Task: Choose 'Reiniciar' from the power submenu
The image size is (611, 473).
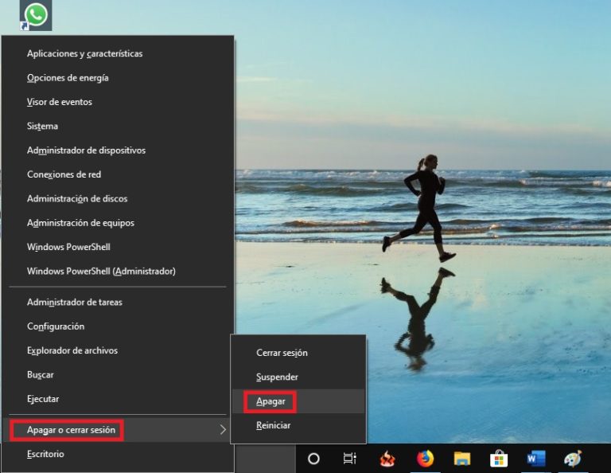Action: click(x=273, y=425)
